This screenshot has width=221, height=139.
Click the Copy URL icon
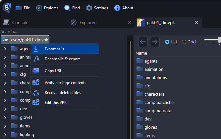36,71
